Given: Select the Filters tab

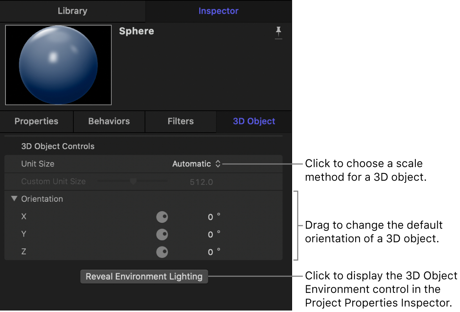Looking at the screenshot, I should coord(180,121).
